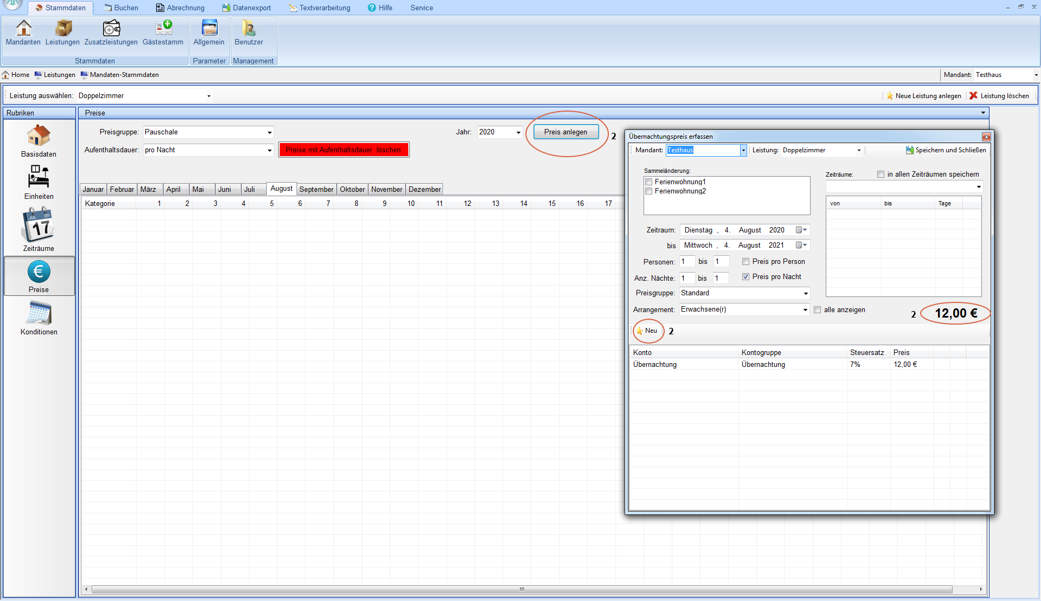Click left arrow of horizontal scrollbar
The height and width of the screenshot is (601, 1041).
[86, 589]
